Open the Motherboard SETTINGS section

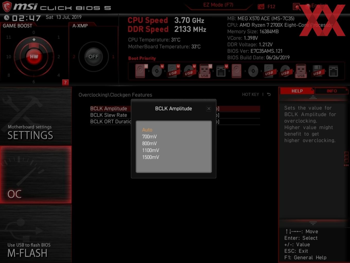(36, 116)
